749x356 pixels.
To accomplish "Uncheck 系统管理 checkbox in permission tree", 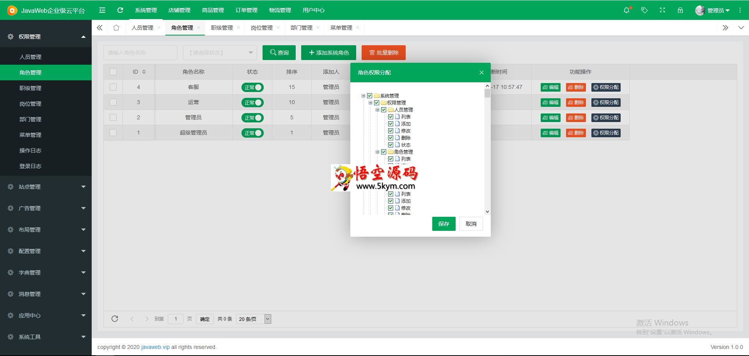I will click(370, 96).
